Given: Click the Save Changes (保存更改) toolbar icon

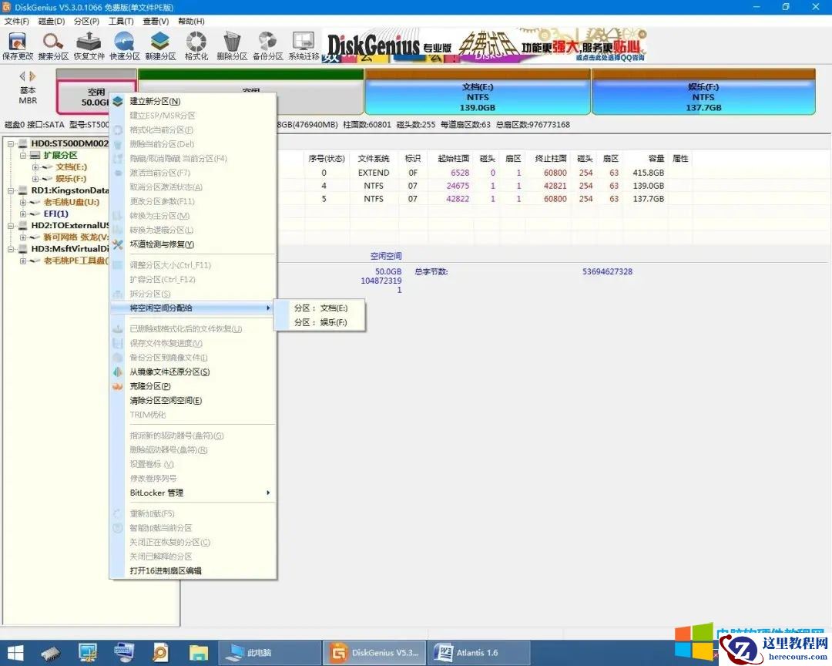Looking at the screenshot, I should point(18,46).
